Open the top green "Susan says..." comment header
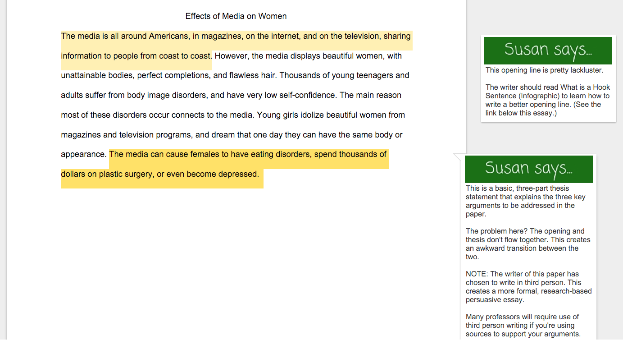The image size is (623, 340). coord(548,50)
